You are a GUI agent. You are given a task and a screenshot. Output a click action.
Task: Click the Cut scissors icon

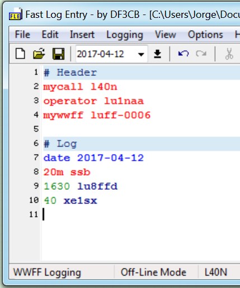[x=229, y=54]
